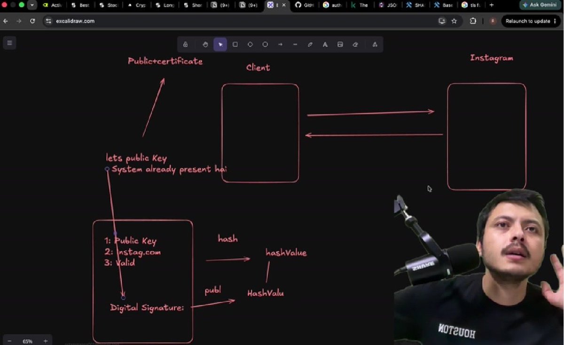Select the Diamond tool
This screenshot has width=564, height=345.
click(250, 45)
